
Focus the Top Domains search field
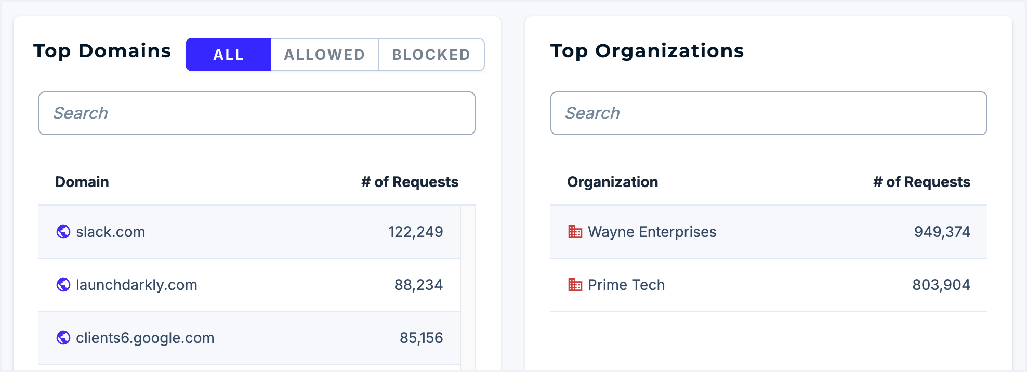point(257,113)
